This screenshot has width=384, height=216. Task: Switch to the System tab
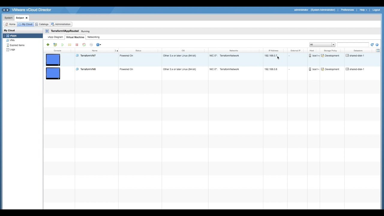tap(8, 18)
